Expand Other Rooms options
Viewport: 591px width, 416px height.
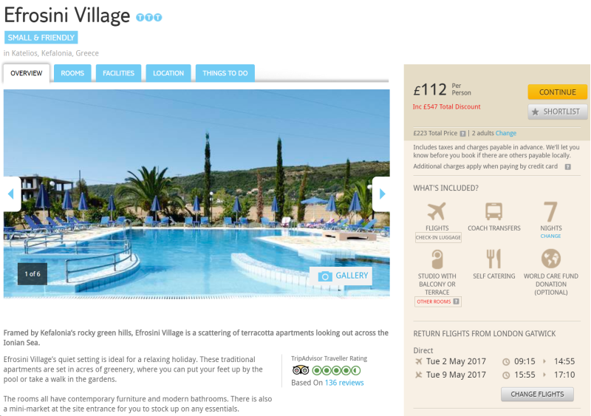point(437,301)
